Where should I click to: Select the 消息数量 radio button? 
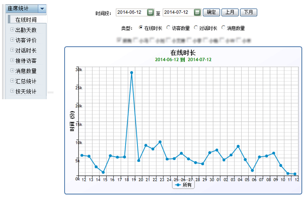coord(224,27)
